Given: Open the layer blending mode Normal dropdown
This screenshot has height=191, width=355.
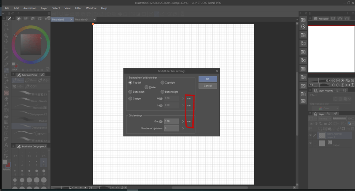Looking at the screenshot, I should pos(324,119).
